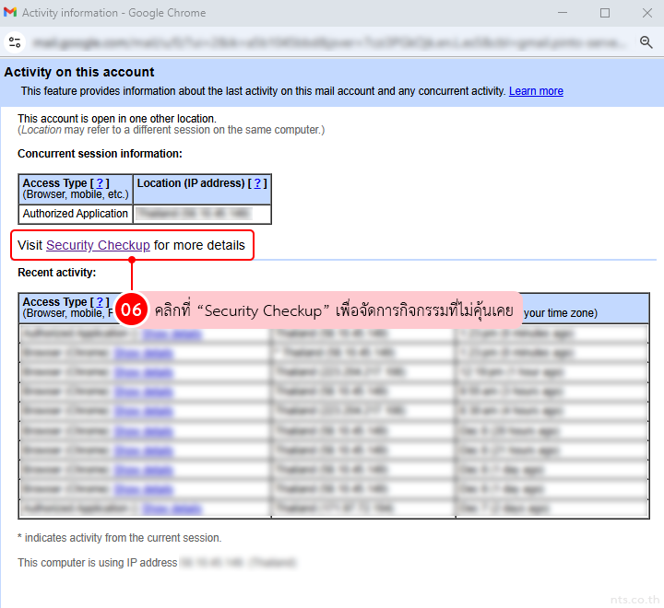Click the zoom magnifier icon in address bar
The image size is (664, 608).
tap(646, 41)
